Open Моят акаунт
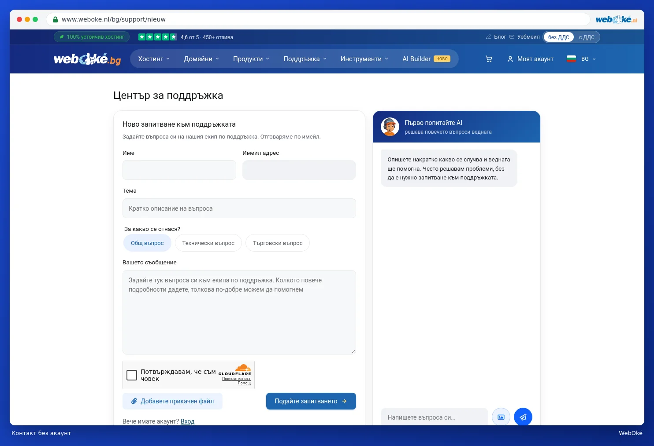 [530, 59]
